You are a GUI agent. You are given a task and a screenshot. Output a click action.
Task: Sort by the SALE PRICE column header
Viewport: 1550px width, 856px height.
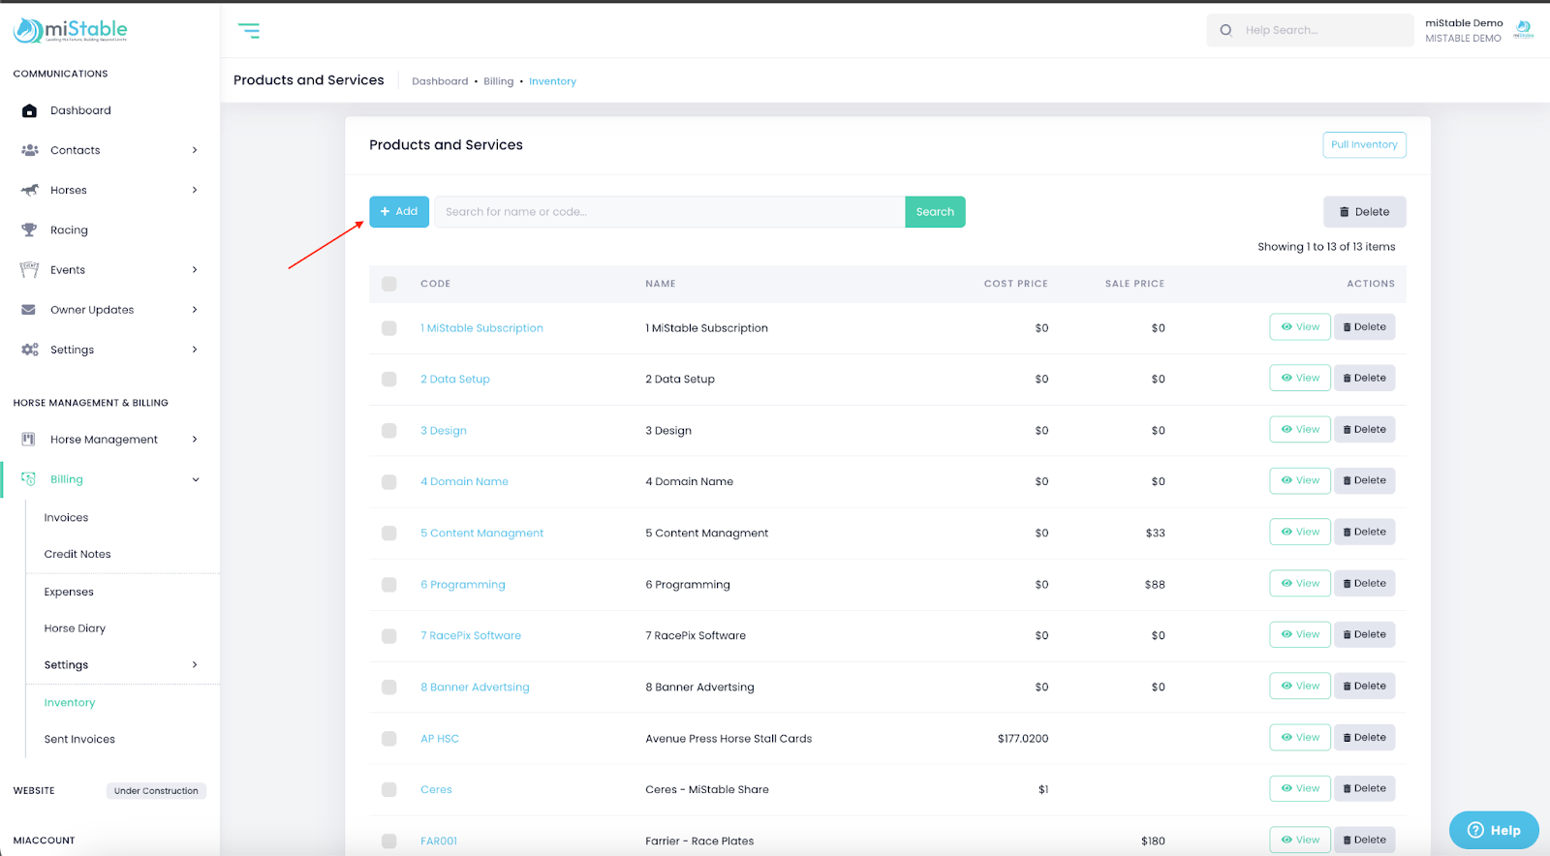[x=1134, y=284]
